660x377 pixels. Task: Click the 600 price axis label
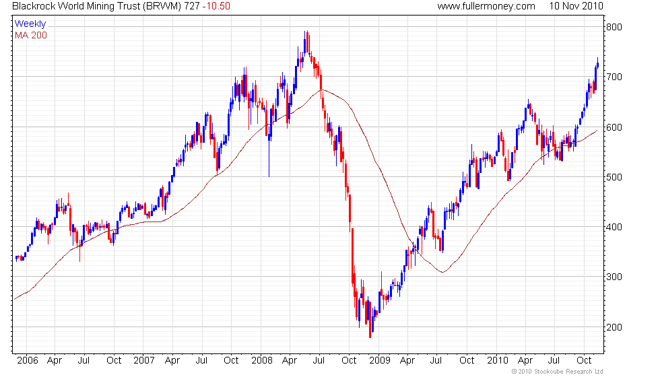coord(614,127)
